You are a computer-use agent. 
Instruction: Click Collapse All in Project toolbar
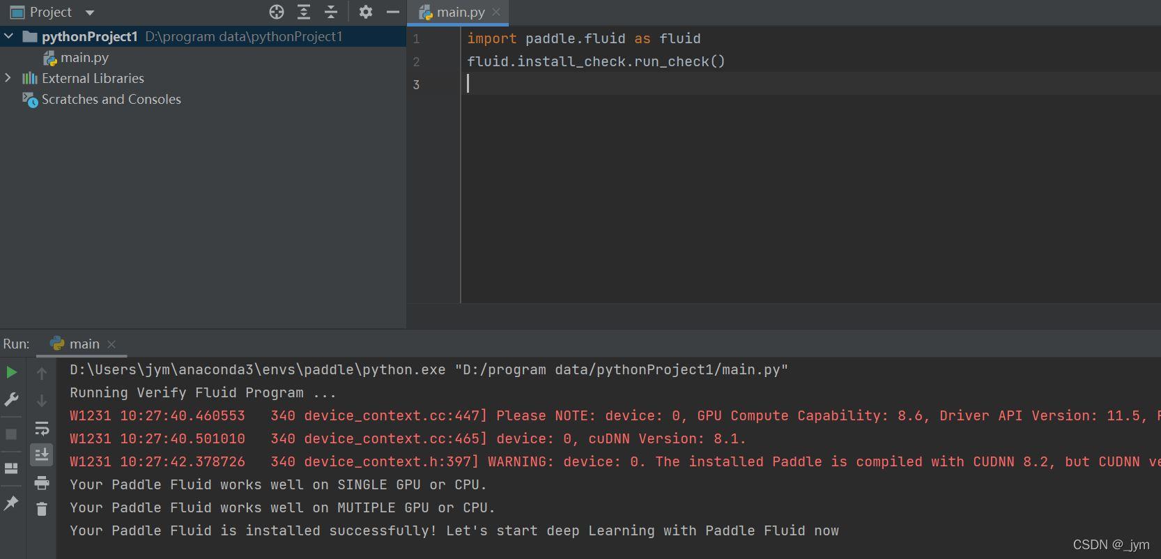331,12
